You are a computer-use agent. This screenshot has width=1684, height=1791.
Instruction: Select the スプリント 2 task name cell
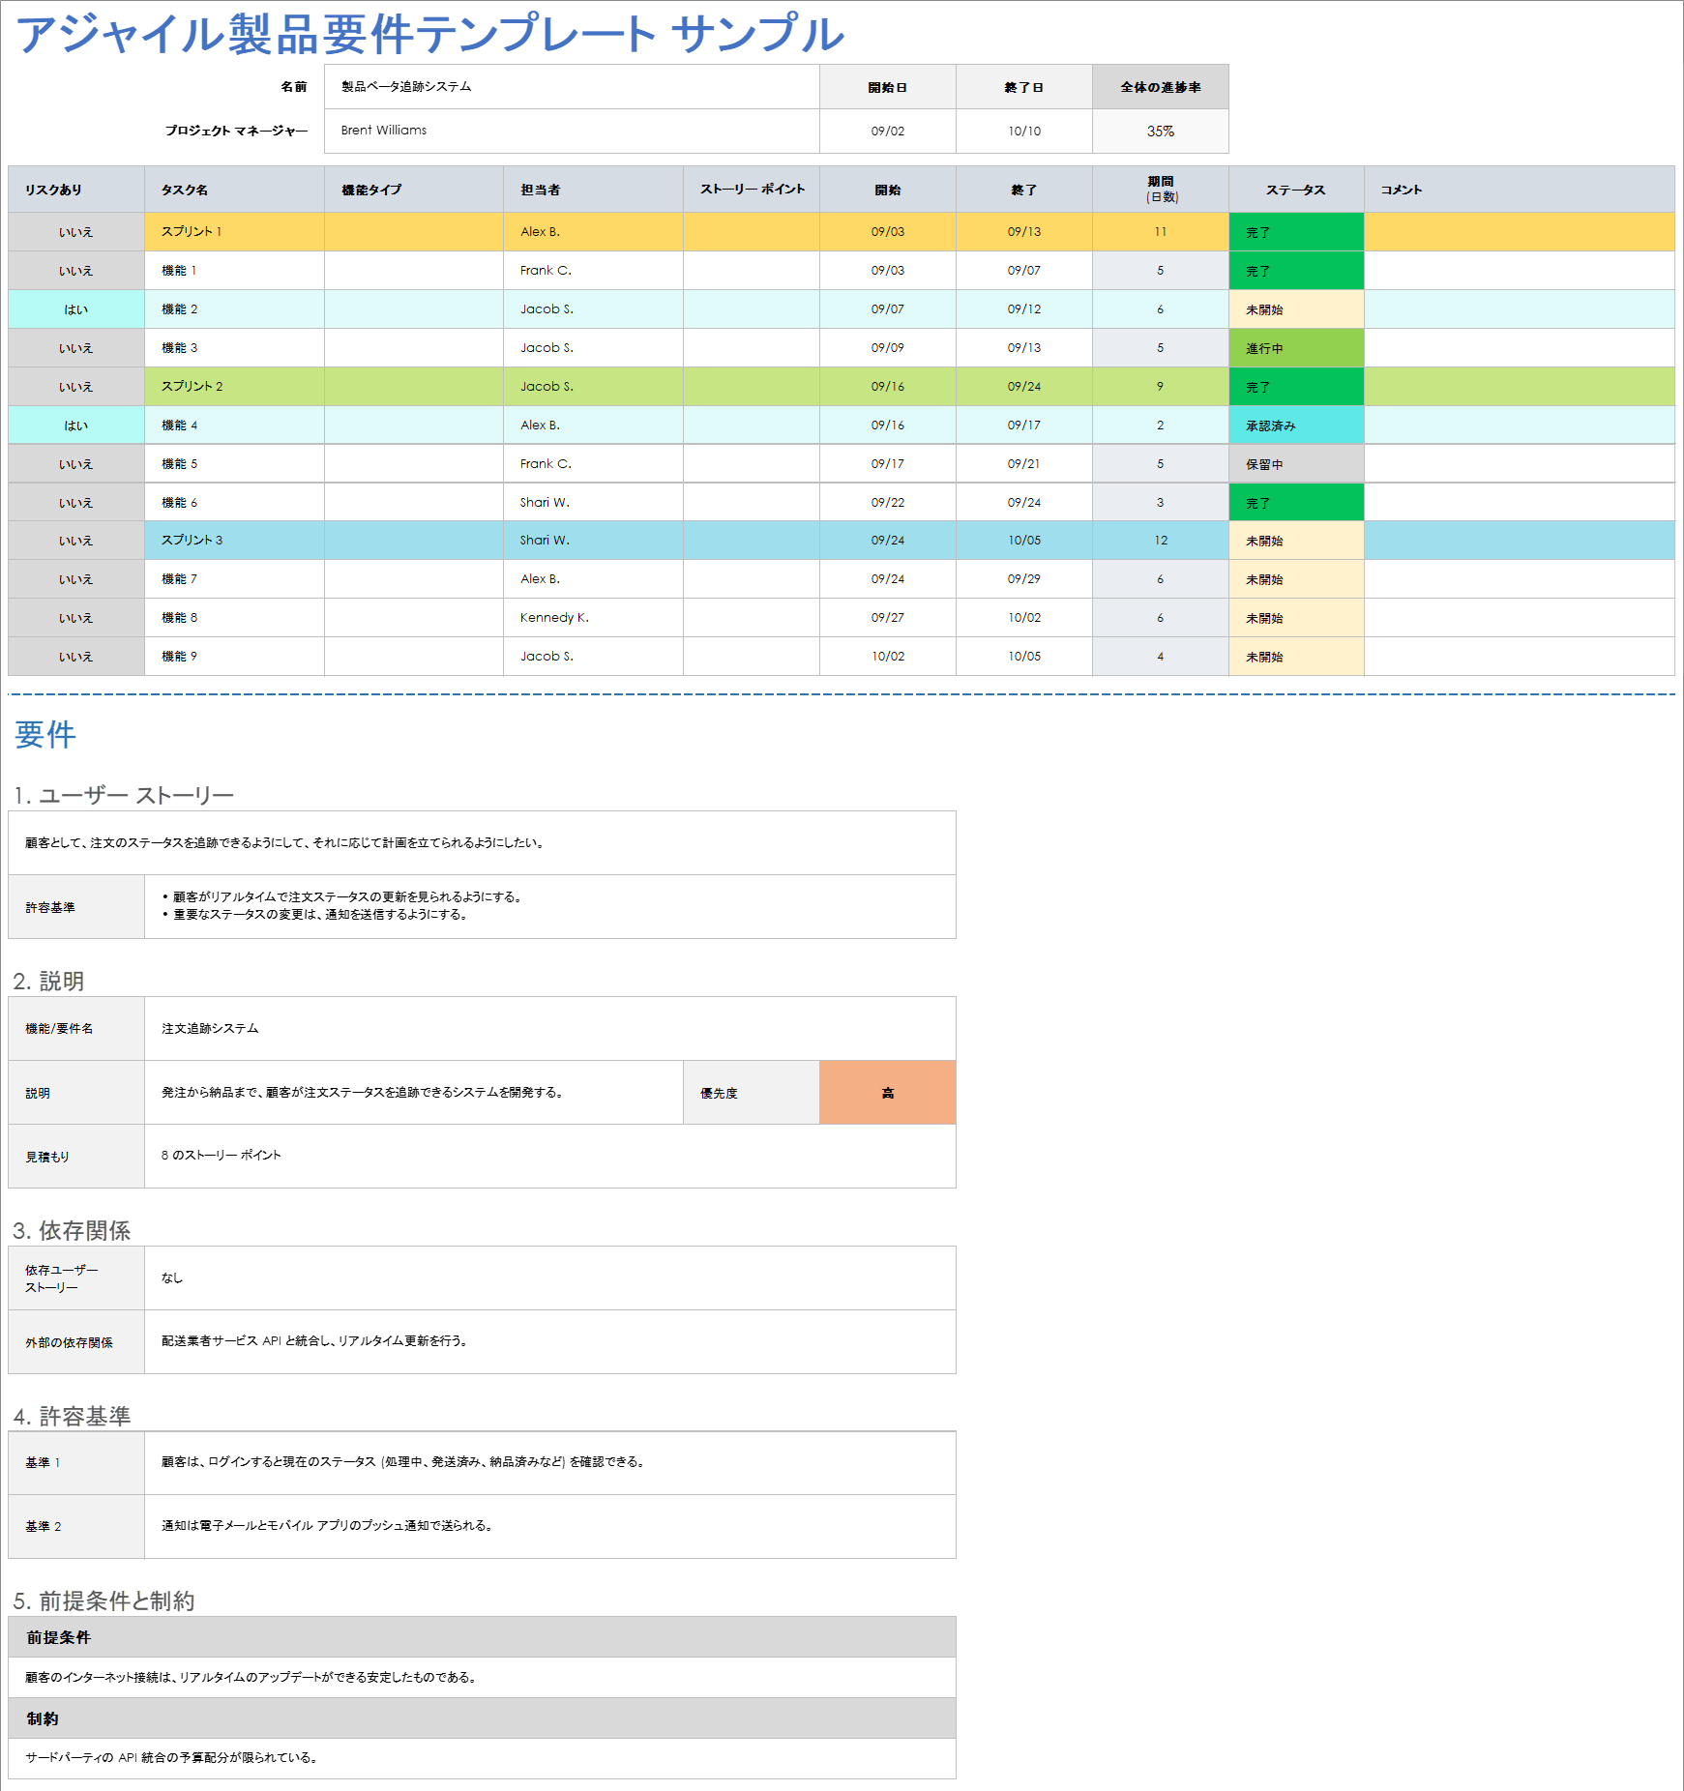[234, 387]
